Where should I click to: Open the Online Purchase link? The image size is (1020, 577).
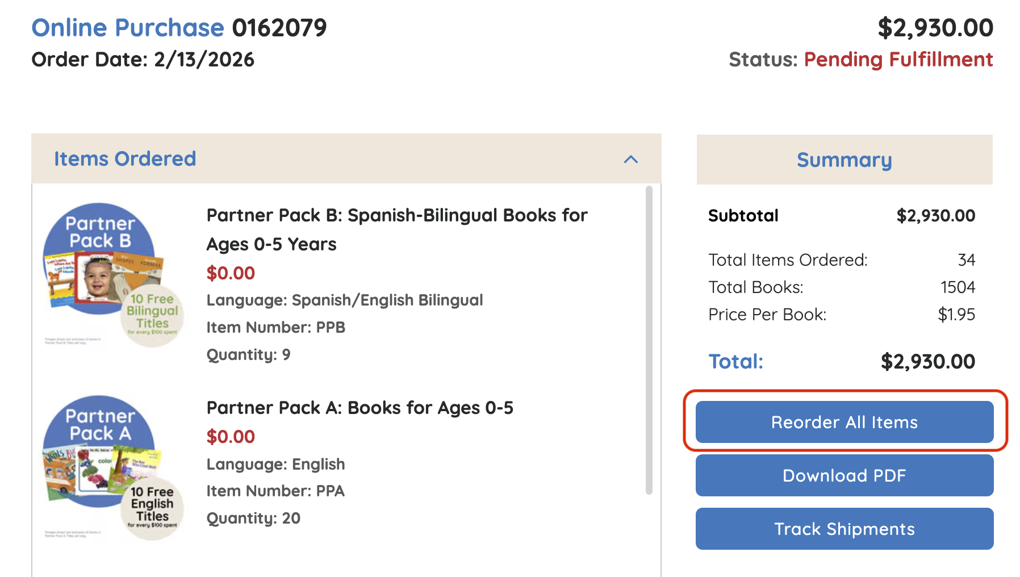(x=127, y=27)
